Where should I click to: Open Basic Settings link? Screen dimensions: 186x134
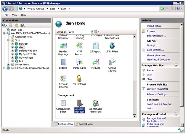coord(155,50)
